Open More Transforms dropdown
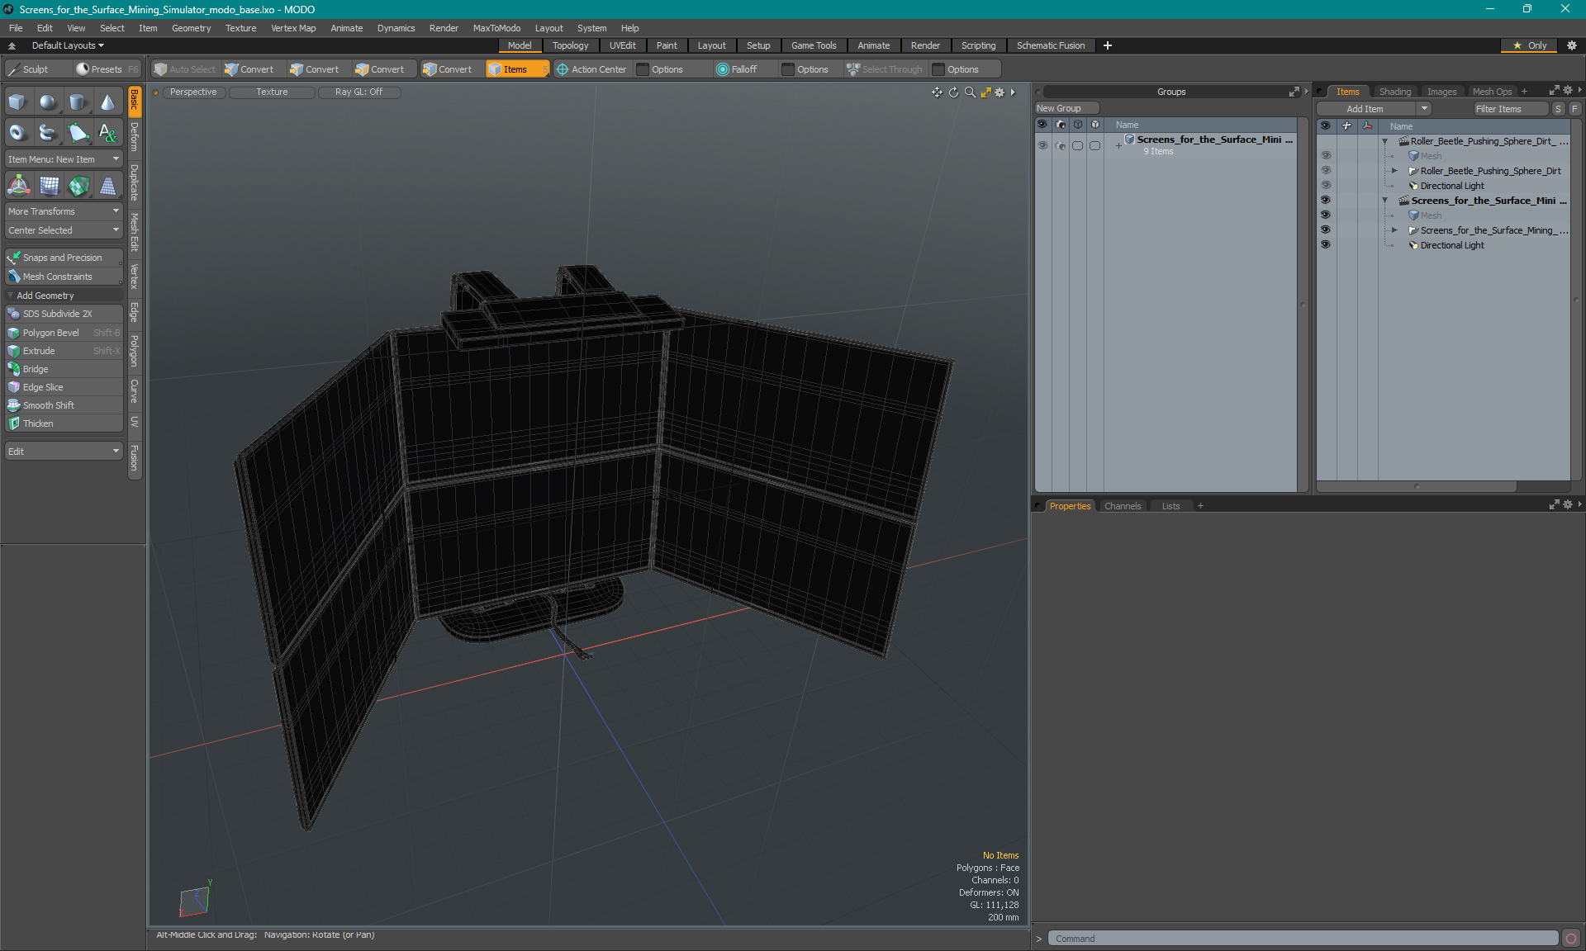Viewport: 1586px width, 951px height. tap(64, 211)
